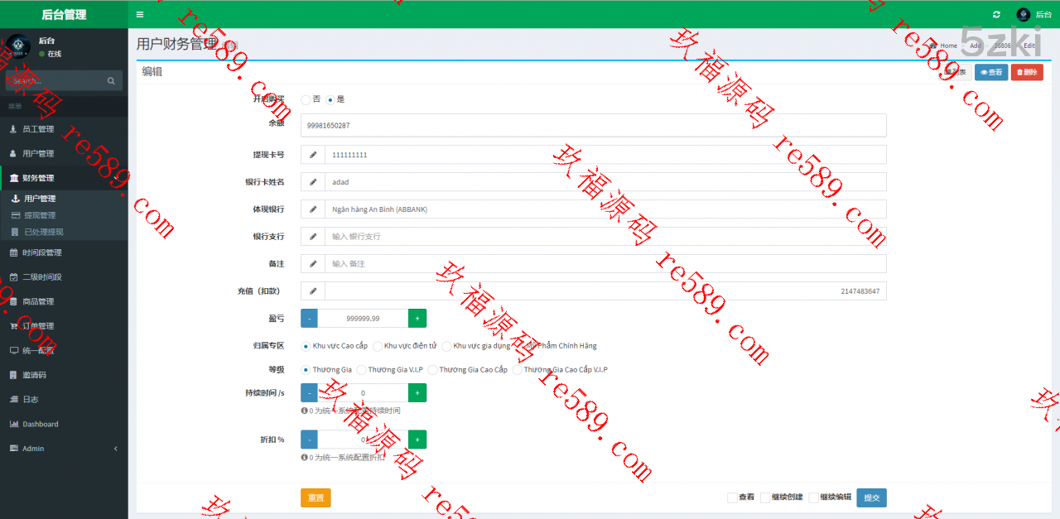Viewport: 1060px width, 519px height.
Task: Click the pencil icon beside 提现卡号
Action: click(313, 155)
